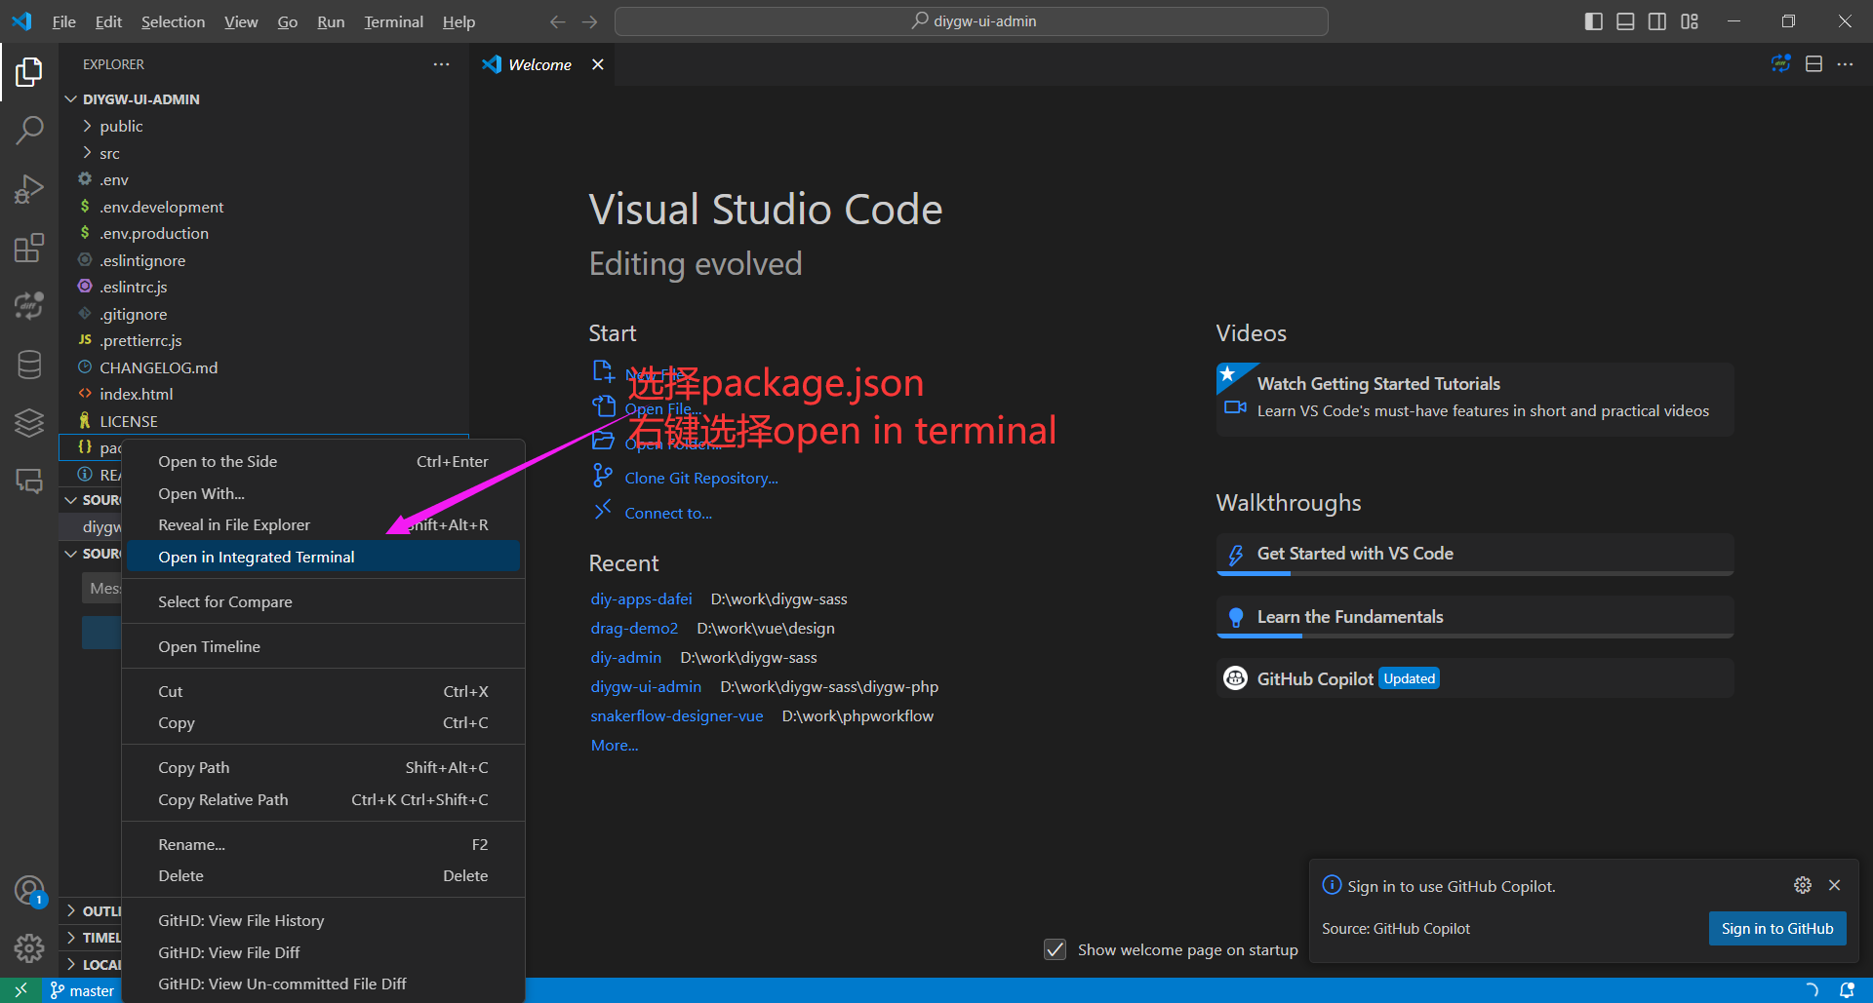Open the Run menu

(331, 21)
